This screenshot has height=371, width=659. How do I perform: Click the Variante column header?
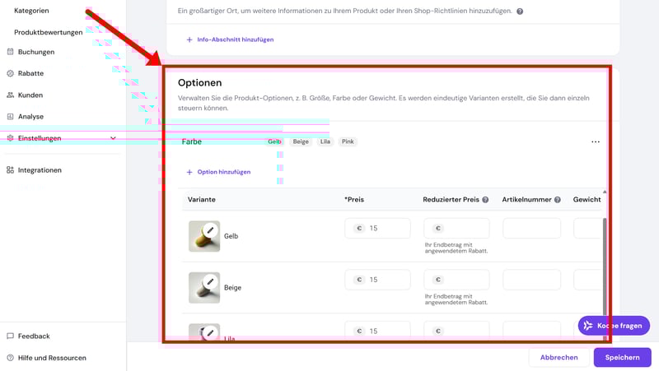[201, 200]
